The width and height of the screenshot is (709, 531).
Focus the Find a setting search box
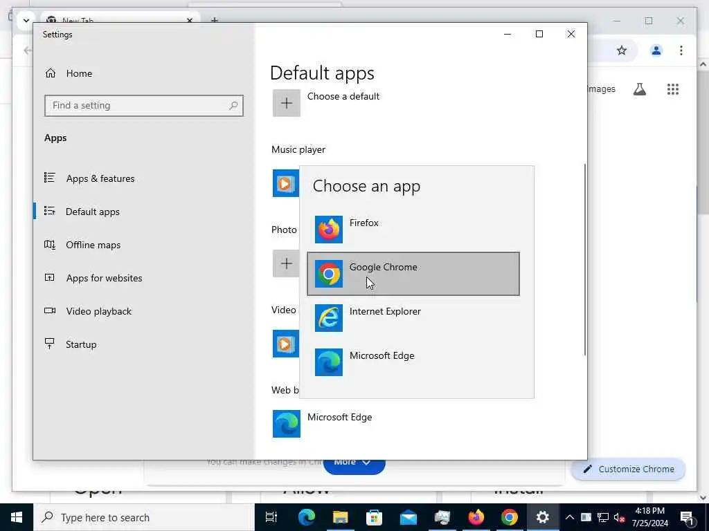tap(144, 106)
